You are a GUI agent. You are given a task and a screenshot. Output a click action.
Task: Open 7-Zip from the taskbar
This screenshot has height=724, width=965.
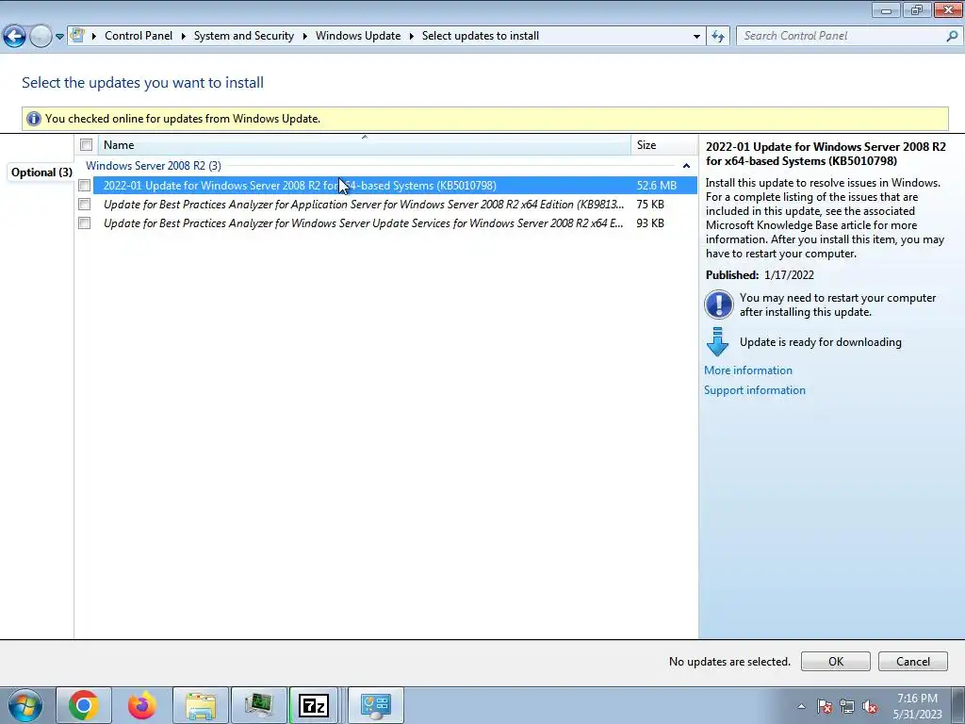pyautogui.click(x=314, y=705)
